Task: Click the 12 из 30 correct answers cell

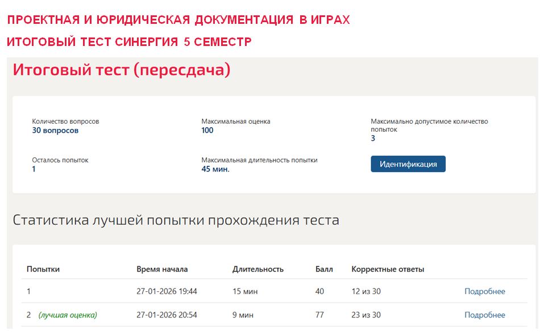Action: [x=366, y=291]
